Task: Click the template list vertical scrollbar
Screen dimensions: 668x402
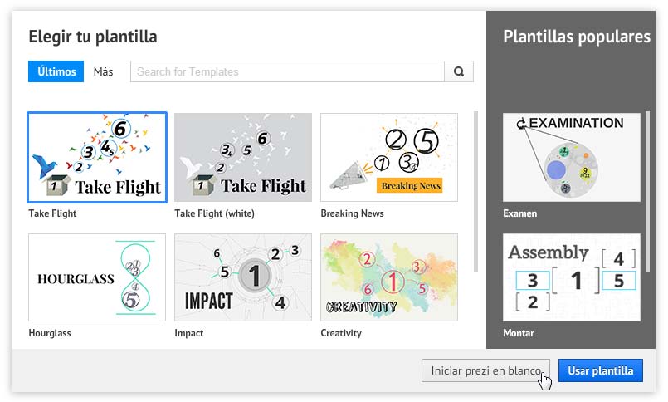Action: 475,191
